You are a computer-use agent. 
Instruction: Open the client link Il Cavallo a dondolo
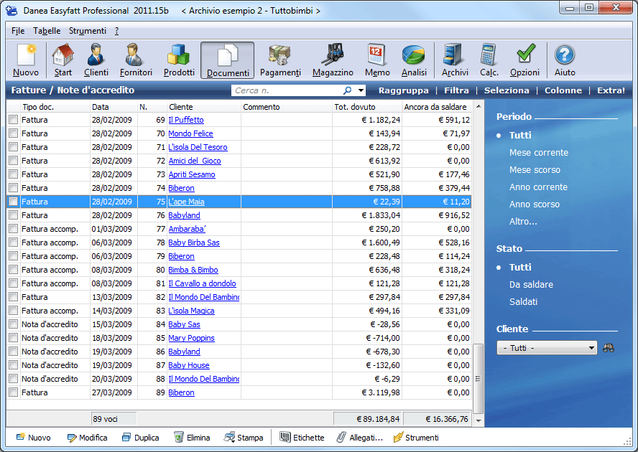[202, 283]
